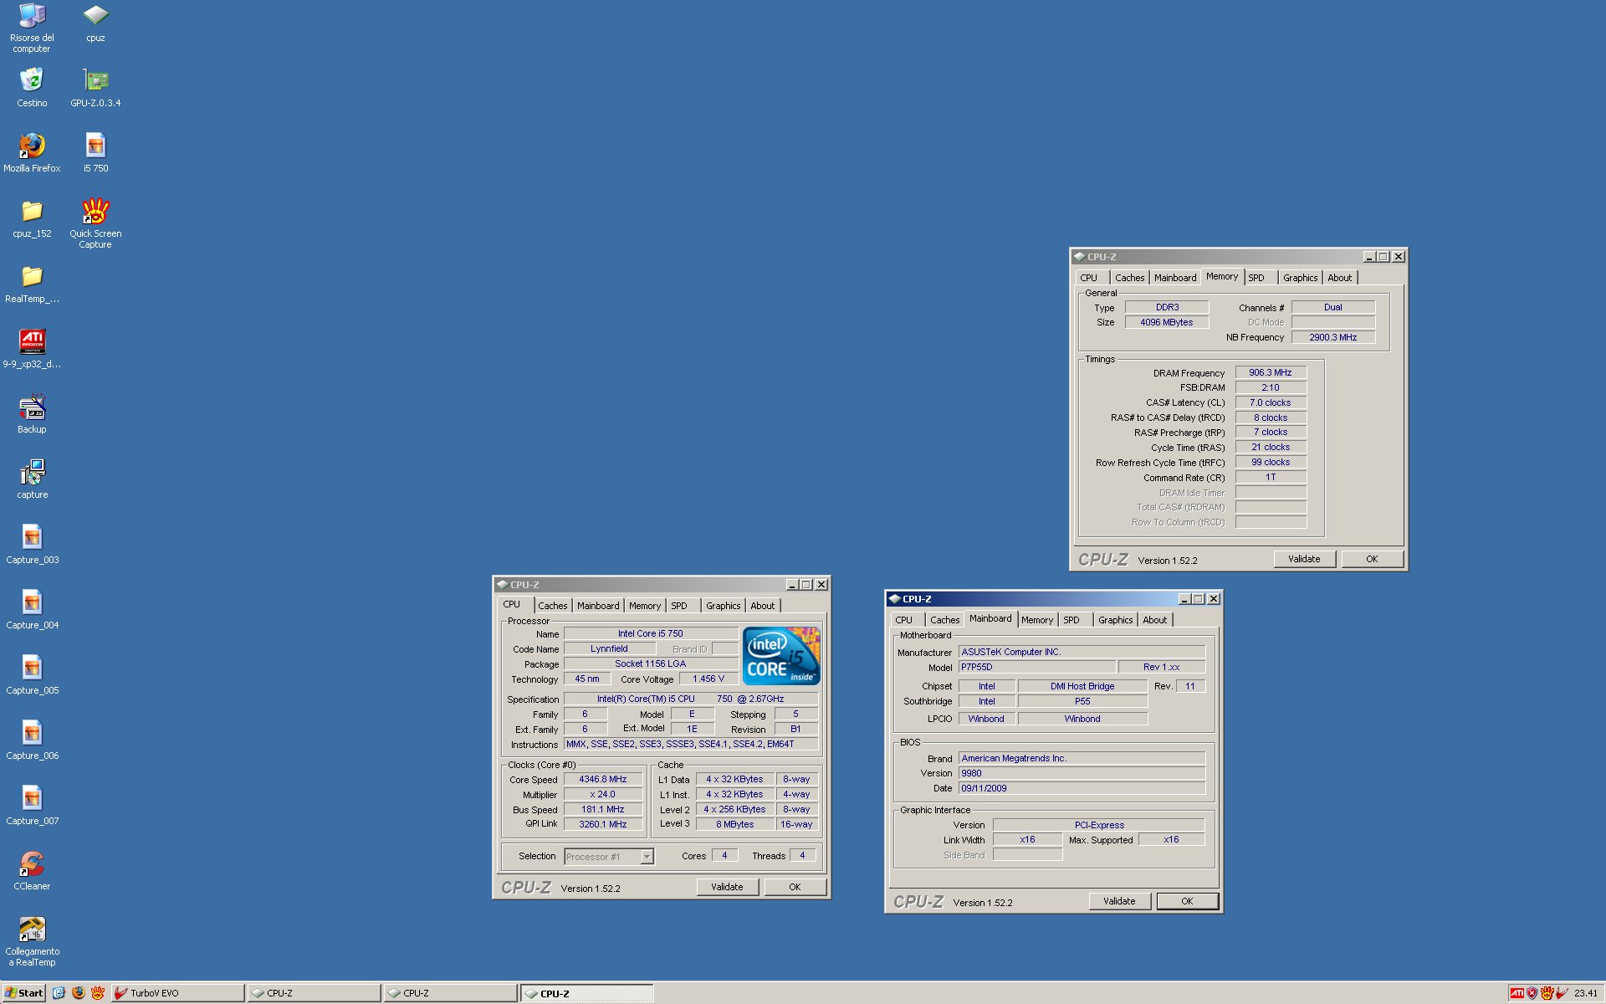Image resolution: width=1606 pixels, height=1004 pixels.
Task: Open Graphics tab in Memory window
Action: pos(1300,278)
